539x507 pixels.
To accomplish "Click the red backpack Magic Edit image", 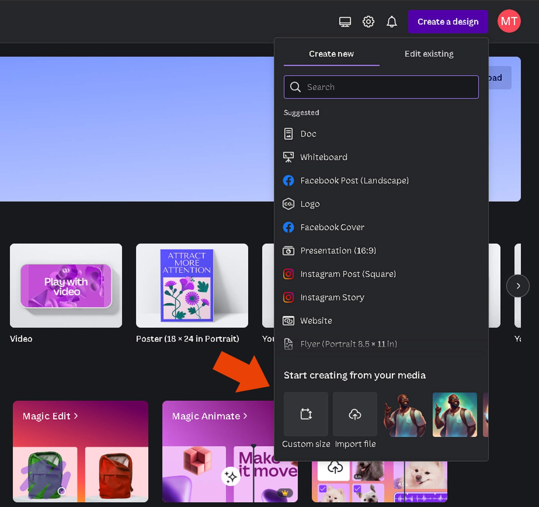I will [x=117, y=474].
